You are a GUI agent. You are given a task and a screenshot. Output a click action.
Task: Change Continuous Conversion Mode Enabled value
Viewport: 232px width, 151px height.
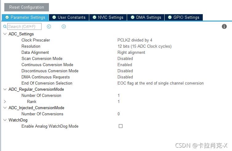(x=125, y=65)
